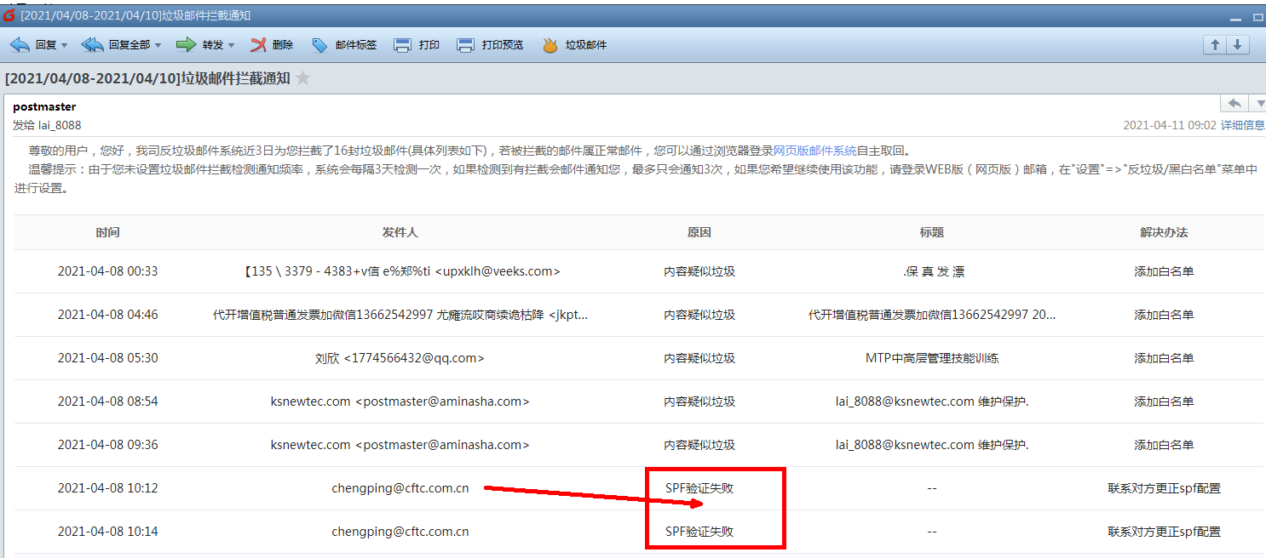The image size is (1266, 558).
Task: Click down arrow to view next mail
Action: 1237,44
